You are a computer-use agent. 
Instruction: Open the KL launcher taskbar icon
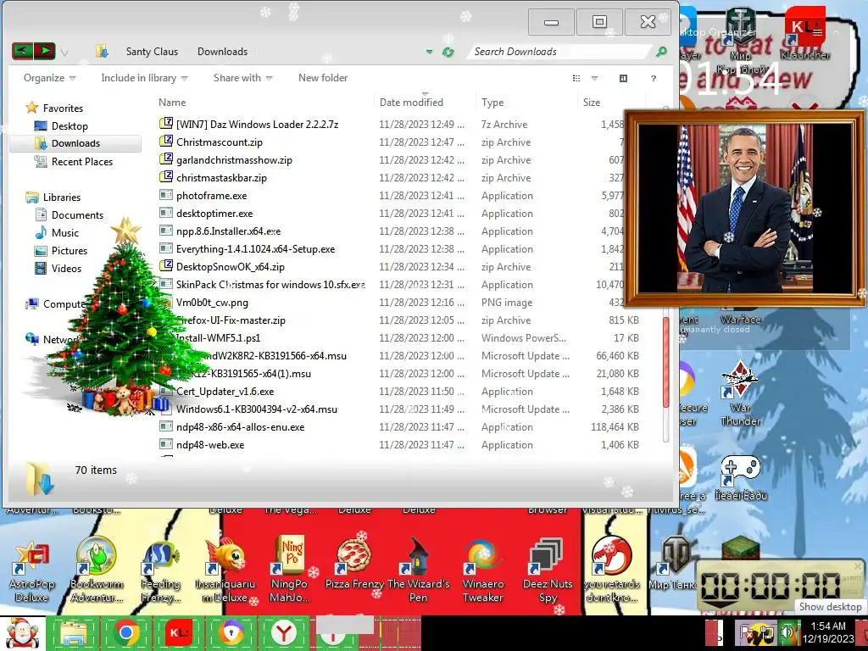(x=179, y=633)
